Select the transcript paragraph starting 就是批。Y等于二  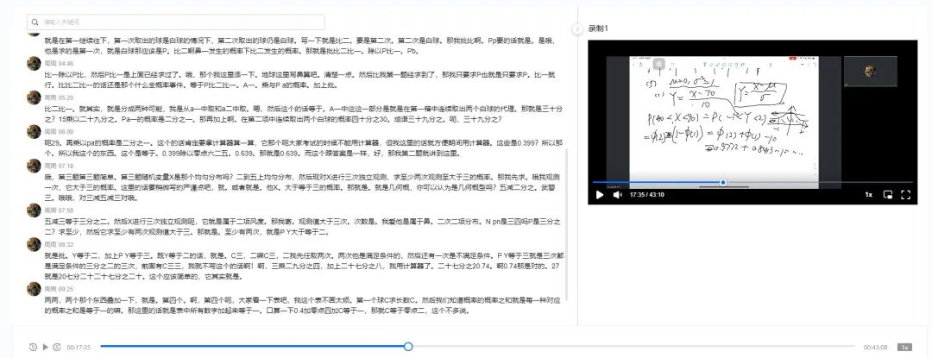[303, 266]
